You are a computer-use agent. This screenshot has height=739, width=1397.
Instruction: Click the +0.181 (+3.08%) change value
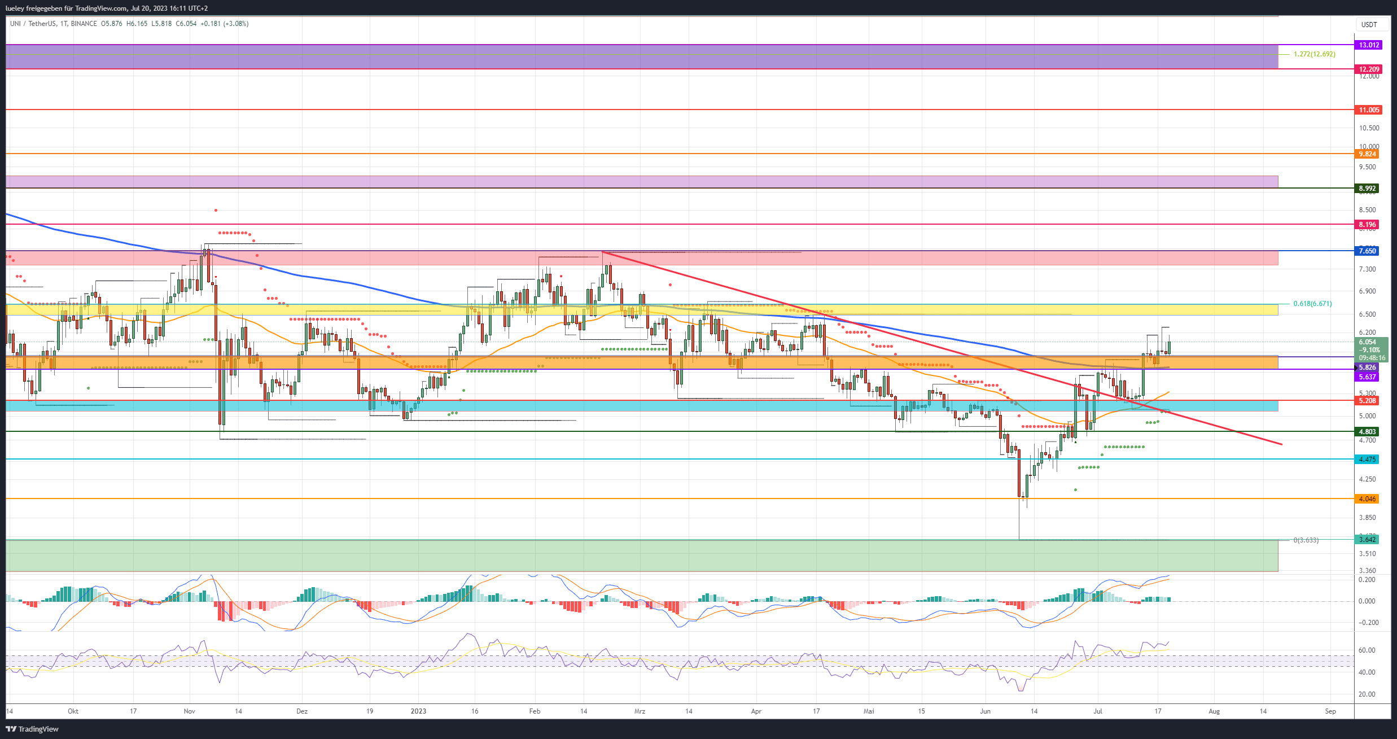click(225, 24)
